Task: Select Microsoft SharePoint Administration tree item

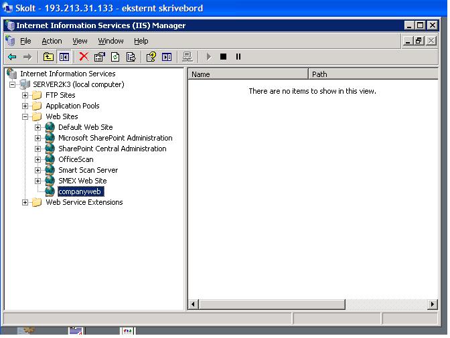Action: coord(115,138)
